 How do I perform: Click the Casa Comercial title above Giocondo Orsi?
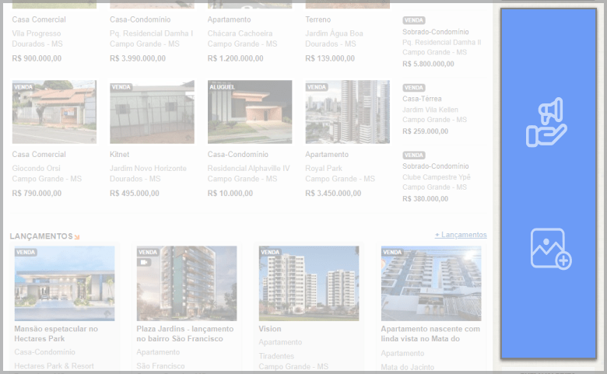pos(39,154)
